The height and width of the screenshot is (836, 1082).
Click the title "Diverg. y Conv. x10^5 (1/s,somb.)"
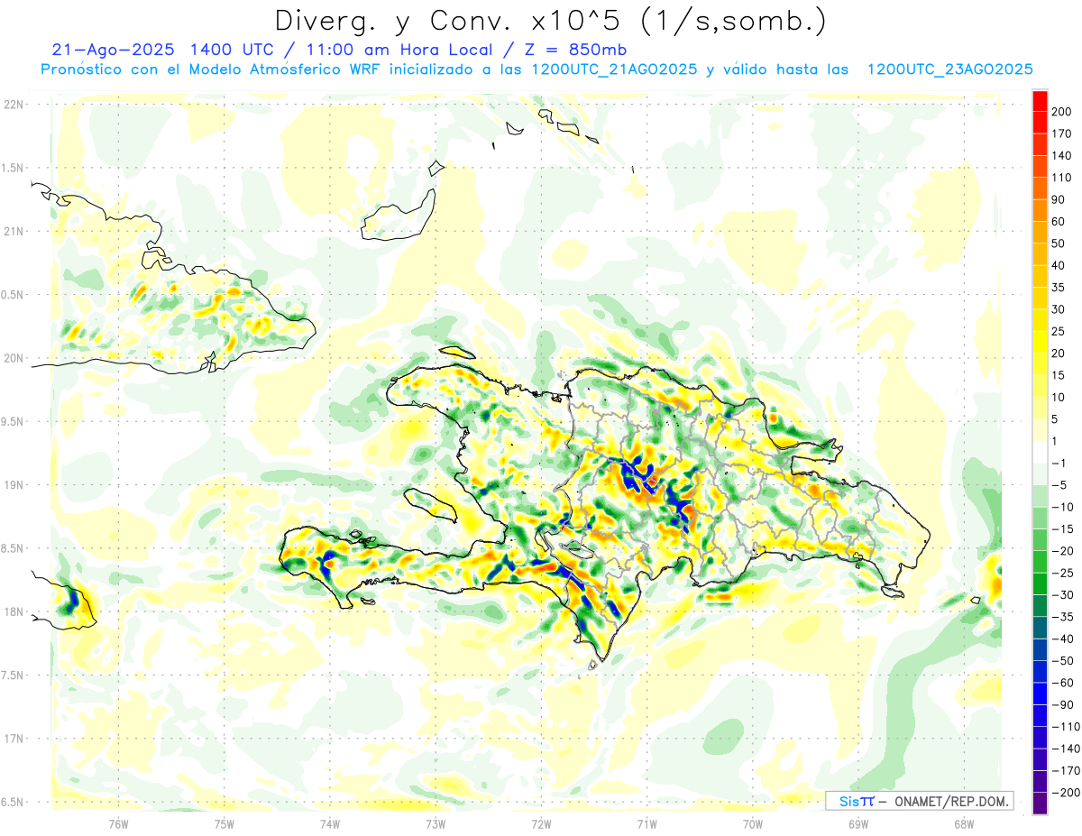coord(550,20)
